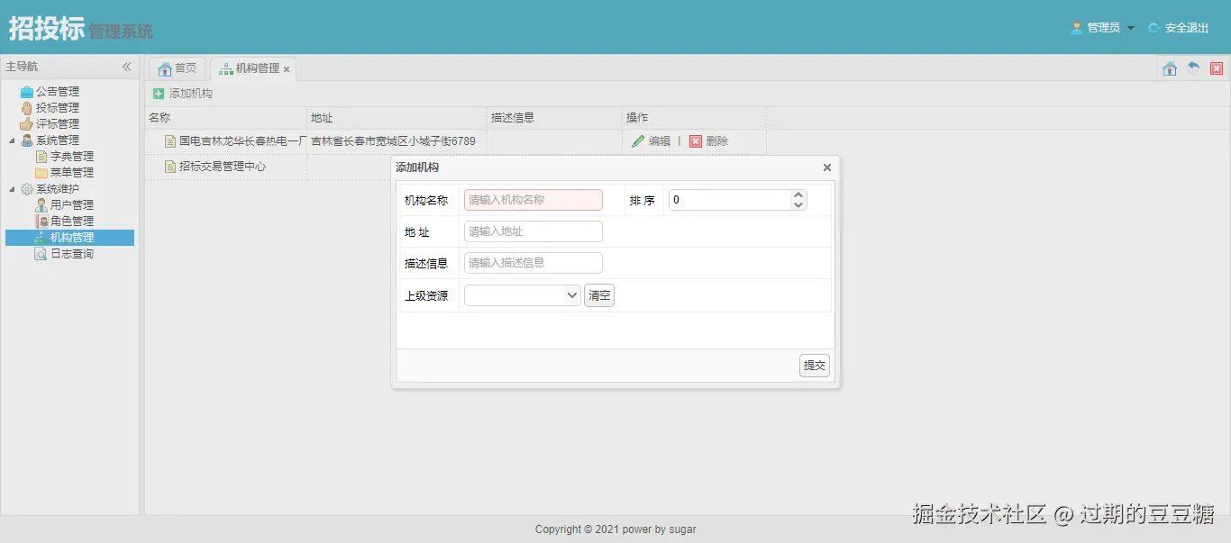The height and width of the screenshot is (543, 1231).
Task: Close the 添加机构 dialog
Action: pyautogui.click(x=827, y=167)
